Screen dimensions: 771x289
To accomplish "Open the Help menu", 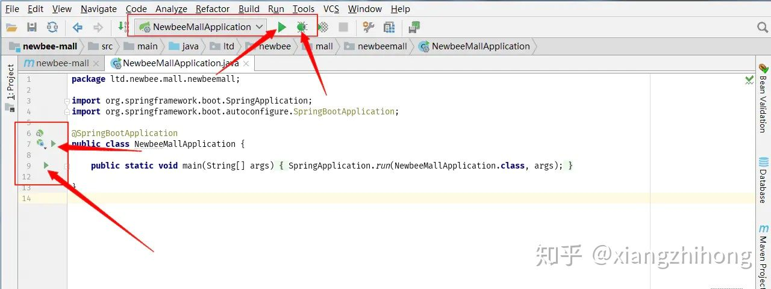I will coord(401,9).
